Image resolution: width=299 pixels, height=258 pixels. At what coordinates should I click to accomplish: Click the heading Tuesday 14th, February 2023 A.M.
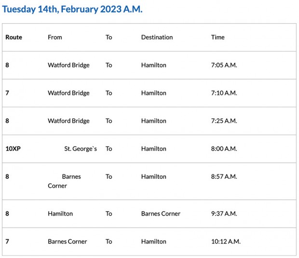[x=72, y=10]
